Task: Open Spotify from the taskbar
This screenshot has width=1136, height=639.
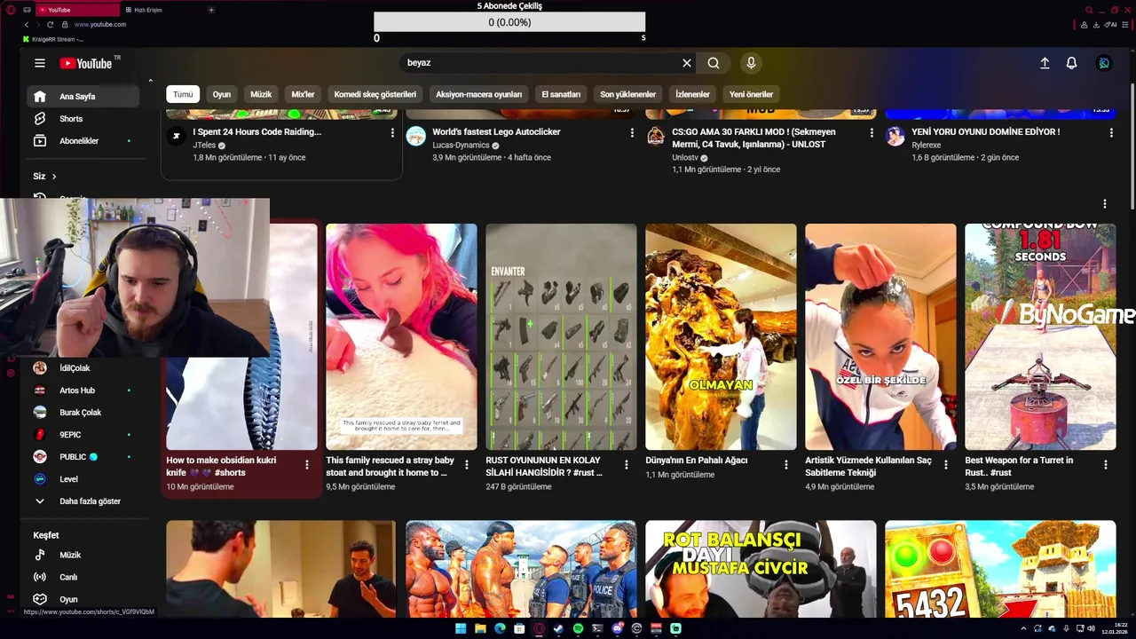Action: 578,628
